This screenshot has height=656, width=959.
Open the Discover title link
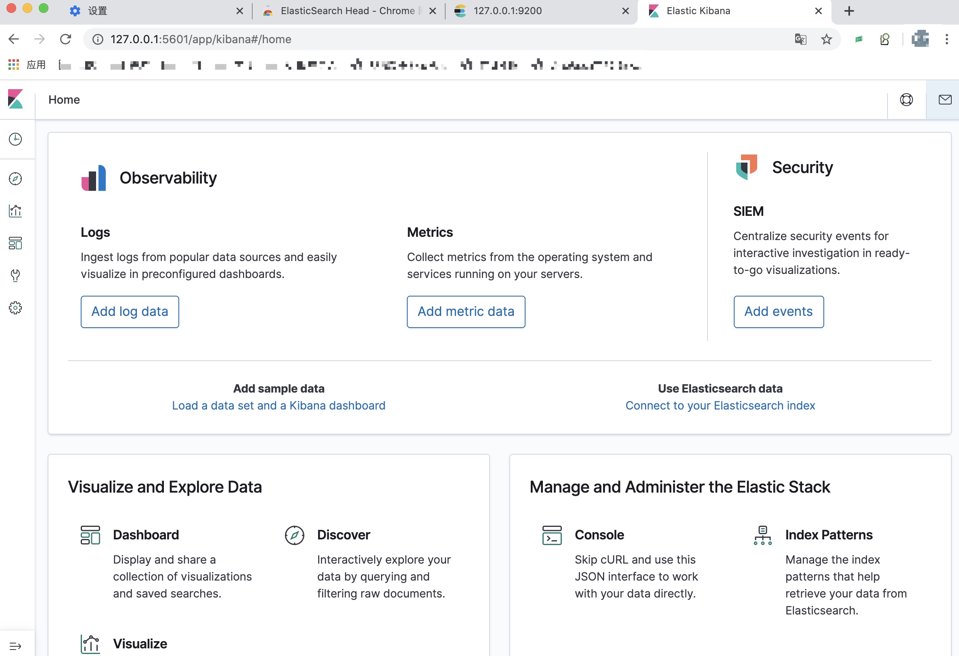[343, 535]
